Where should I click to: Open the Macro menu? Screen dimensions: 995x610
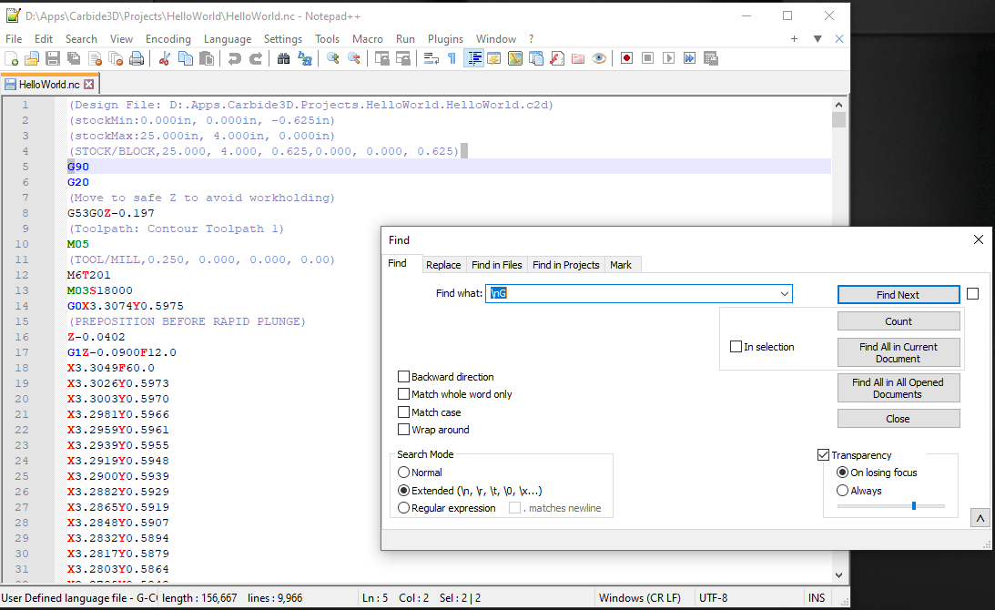(x=368, y=39)
